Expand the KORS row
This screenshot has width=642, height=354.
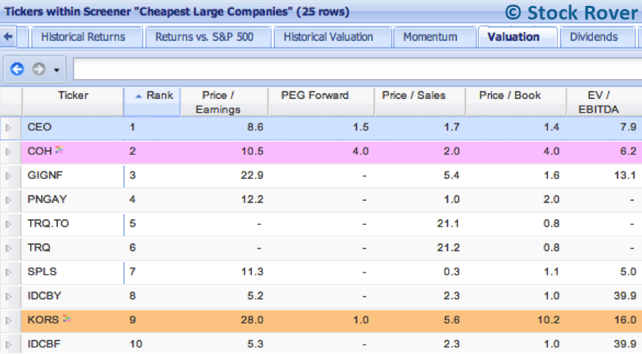tap(8, 320)
